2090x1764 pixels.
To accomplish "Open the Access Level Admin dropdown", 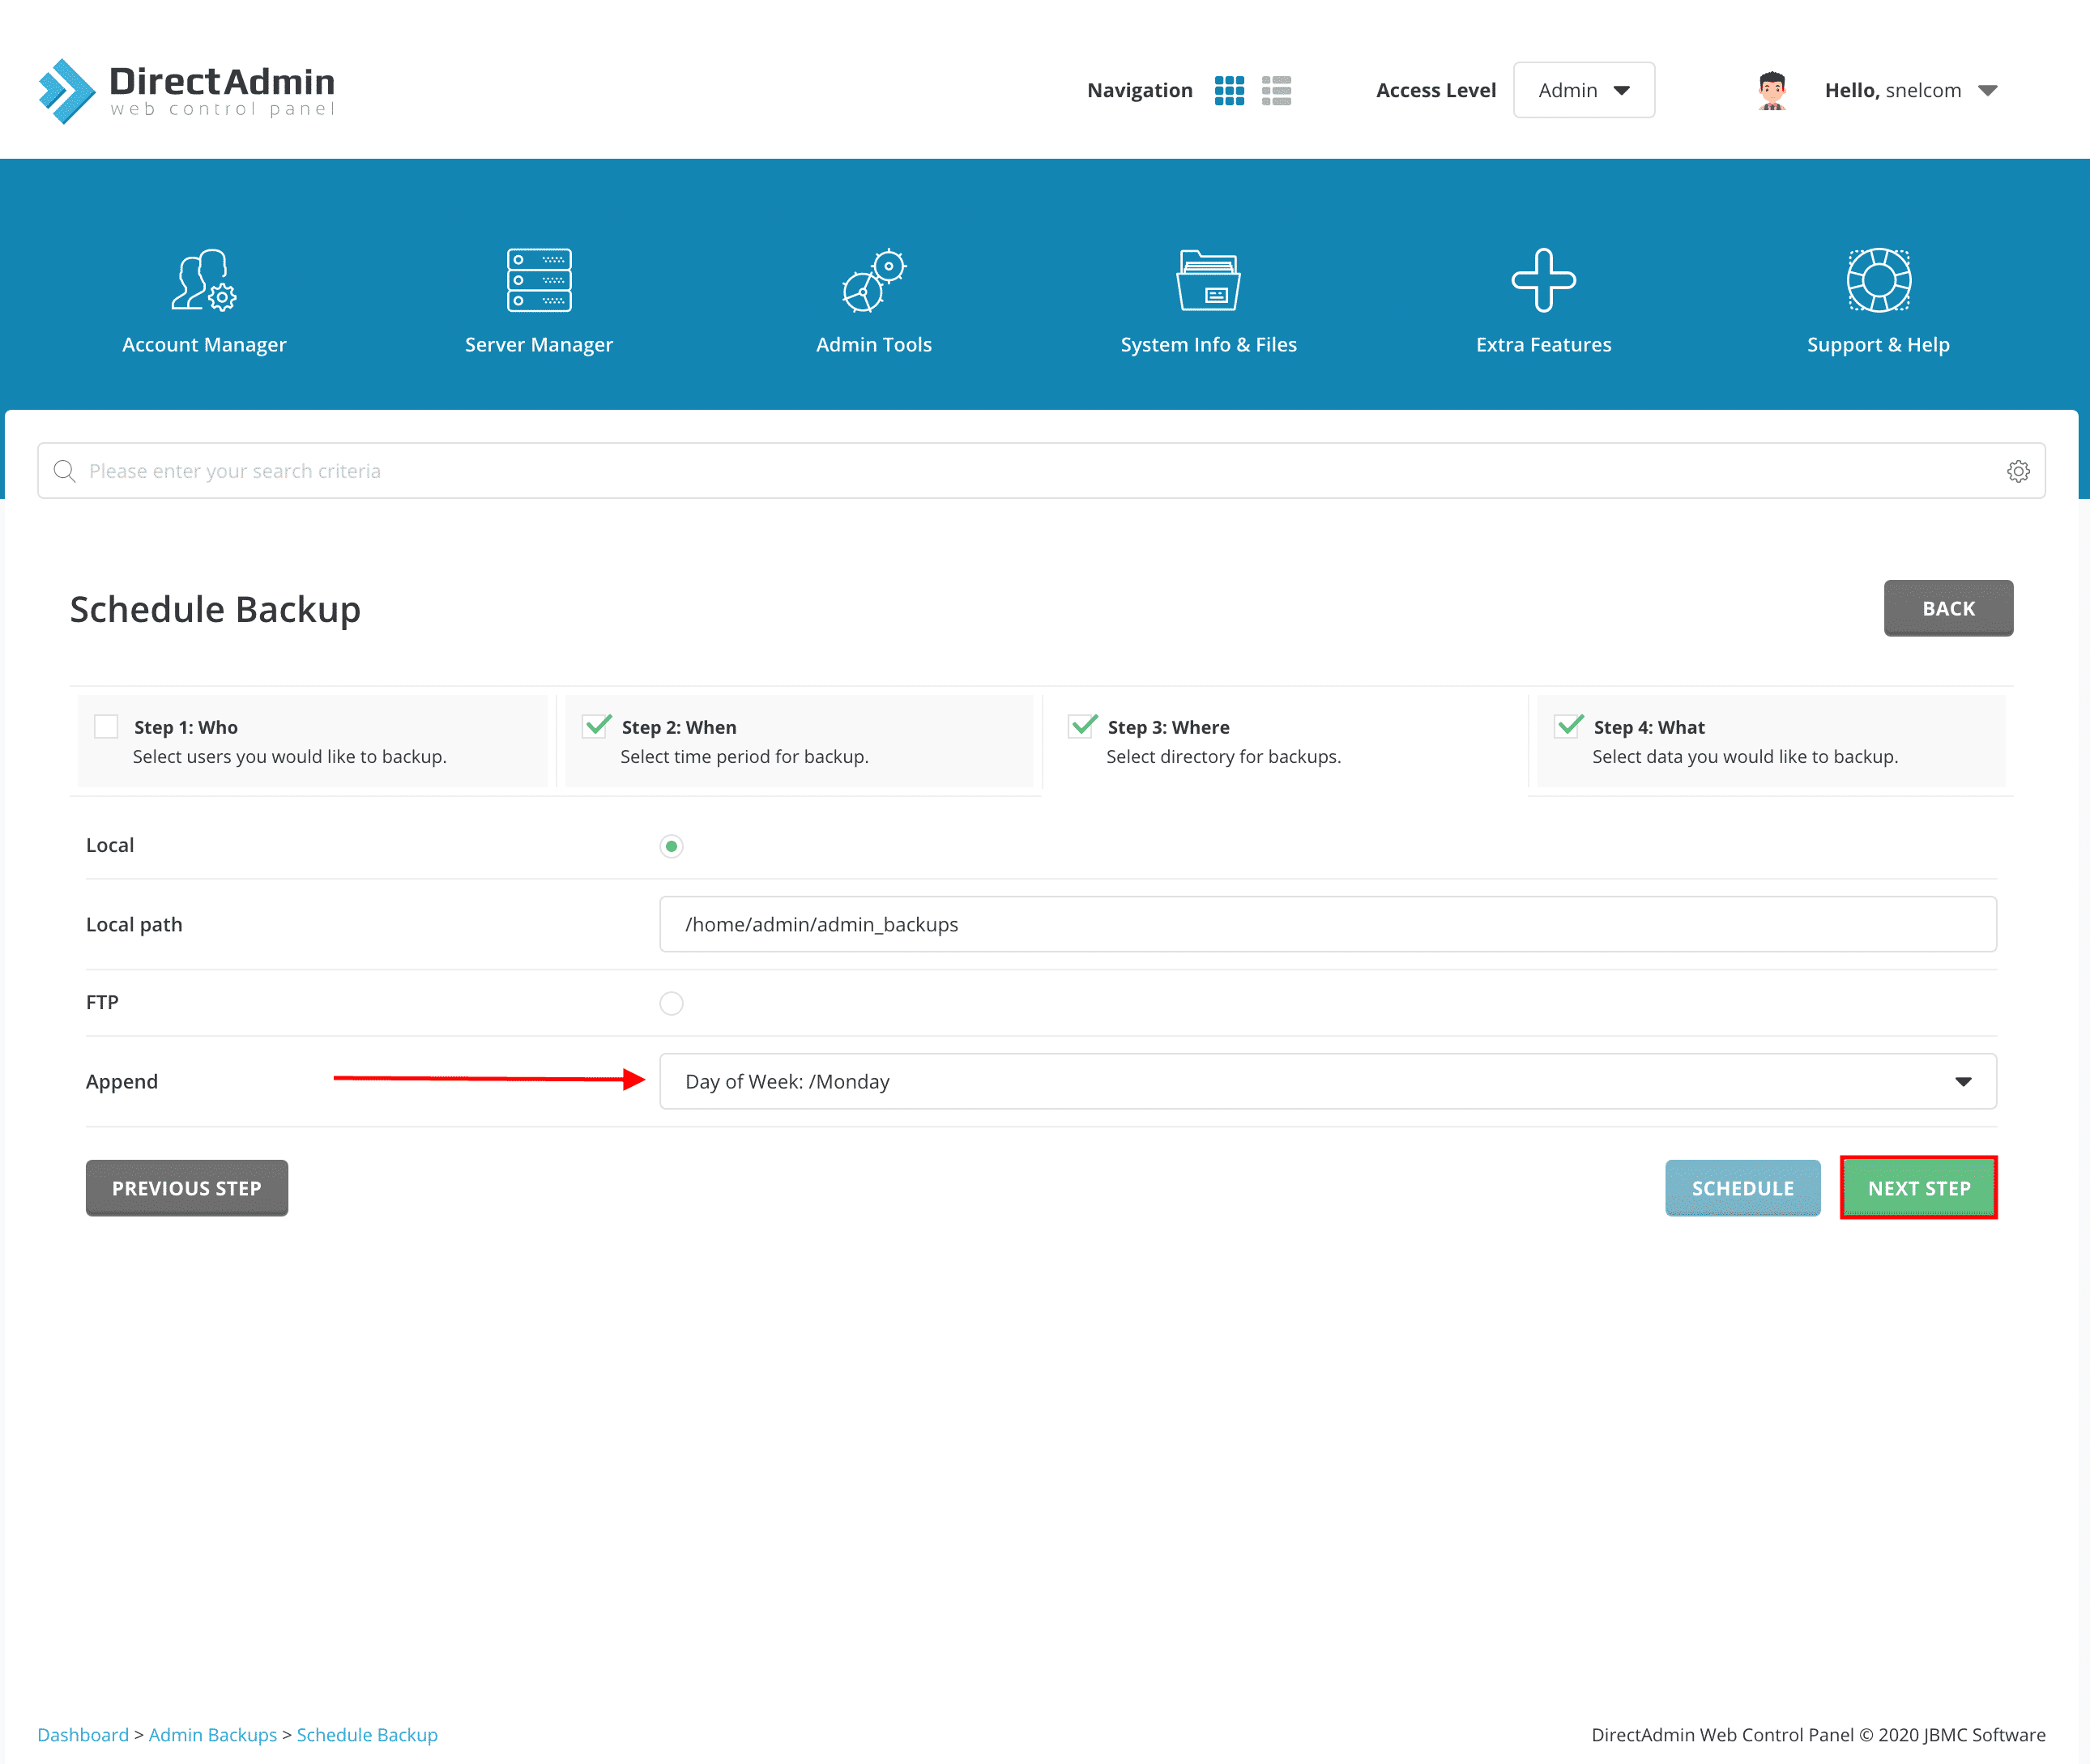I will click(1583, 90).
